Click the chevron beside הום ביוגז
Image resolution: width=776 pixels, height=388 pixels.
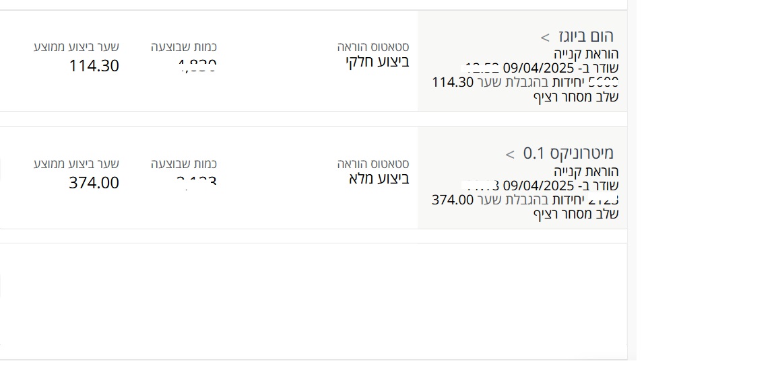click(x=546, y=37)
